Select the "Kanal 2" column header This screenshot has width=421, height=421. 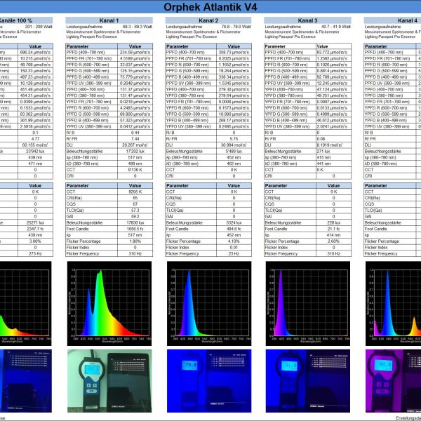208,20
